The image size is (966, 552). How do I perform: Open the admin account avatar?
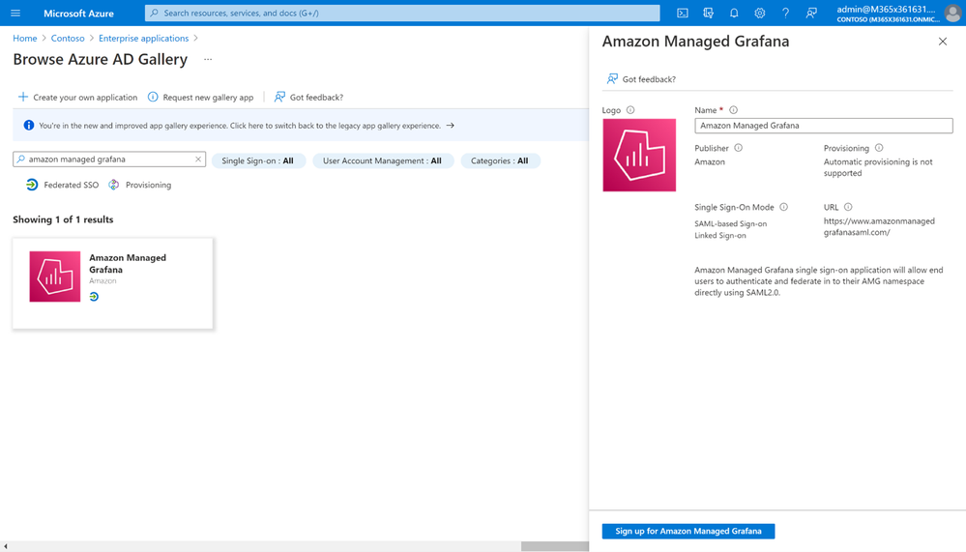(x=952, y=13)
